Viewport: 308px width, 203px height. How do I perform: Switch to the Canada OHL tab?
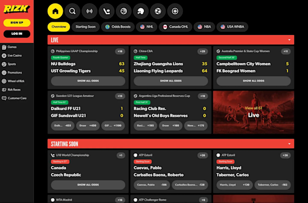pyautogui.click(x=176, y=27)
